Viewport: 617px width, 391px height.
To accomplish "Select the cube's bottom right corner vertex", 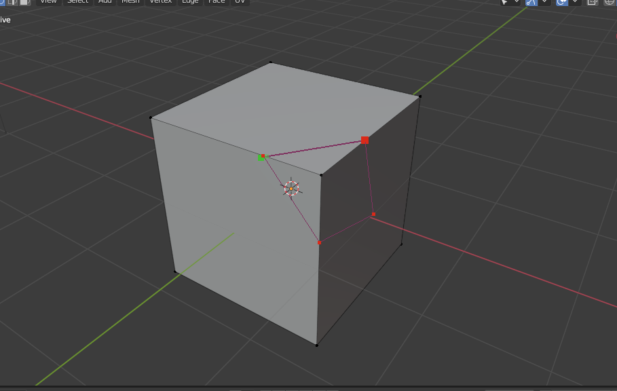I will (x=401, y=244).
